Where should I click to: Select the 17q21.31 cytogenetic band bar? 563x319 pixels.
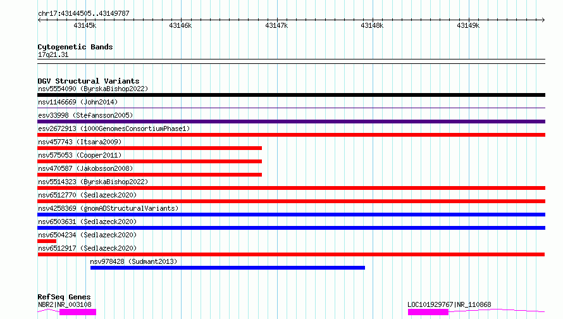tap(291, 61)
